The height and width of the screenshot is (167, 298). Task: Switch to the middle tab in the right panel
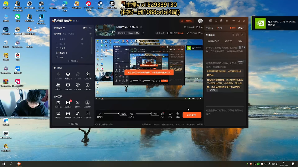point(228,41)
